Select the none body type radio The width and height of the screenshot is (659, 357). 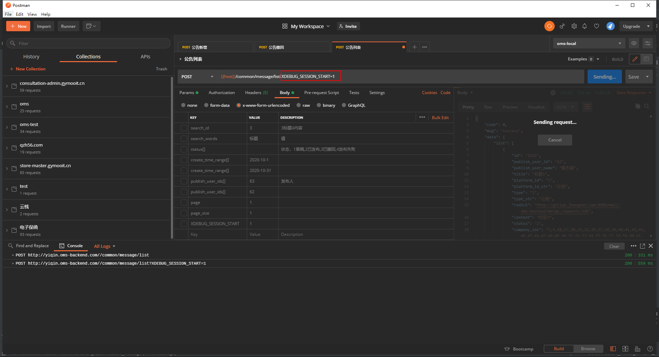[x=183, y=105]
